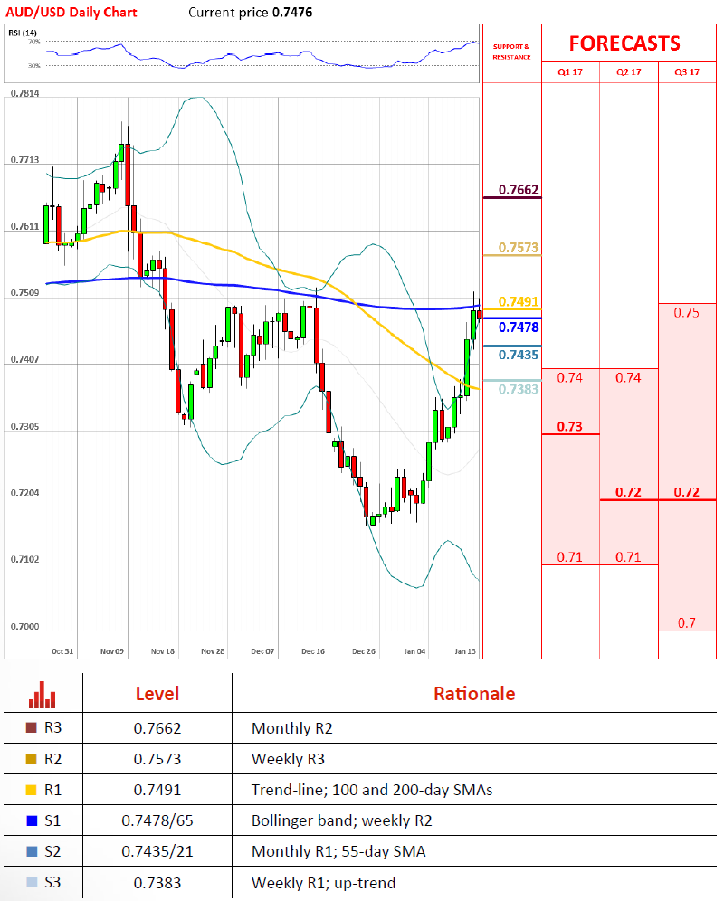724x901 pixels.
Task: Click the bold 0.73 Q1 17 forecast
Action: 570,426
